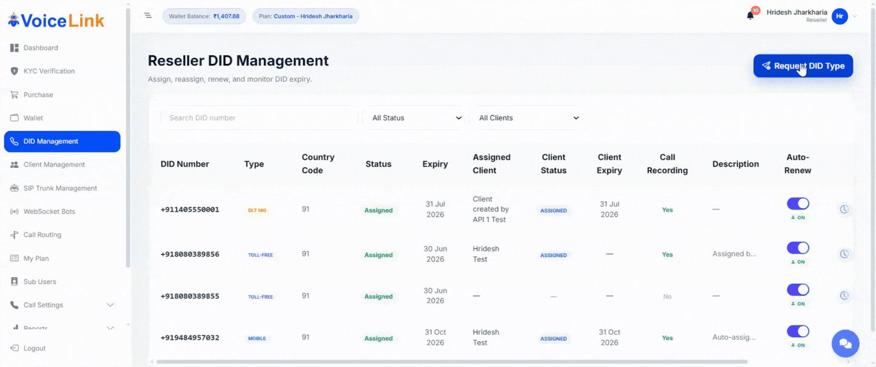Click the 'Assigned b...' description cell

click(734, 254)
